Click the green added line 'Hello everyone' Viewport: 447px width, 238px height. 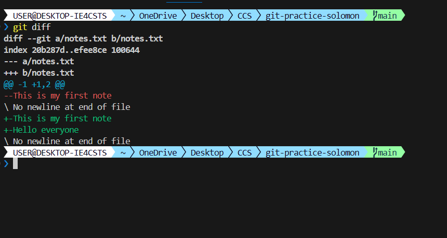(42, 130)
